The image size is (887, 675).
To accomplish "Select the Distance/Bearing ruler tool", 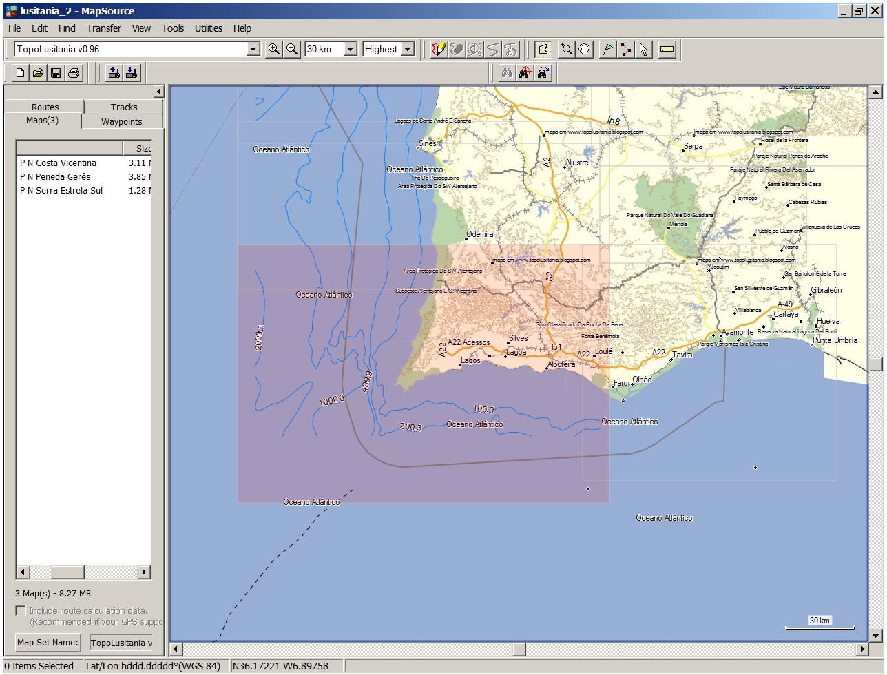I will point(665,49).
